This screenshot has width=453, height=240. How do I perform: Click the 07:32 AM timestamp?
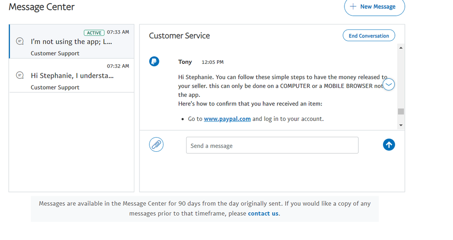[x=118, y=66]
